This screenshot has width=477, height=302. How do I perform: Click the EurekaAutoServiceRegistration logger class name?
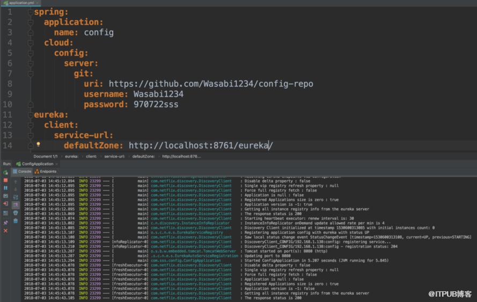tap(194, 256)
